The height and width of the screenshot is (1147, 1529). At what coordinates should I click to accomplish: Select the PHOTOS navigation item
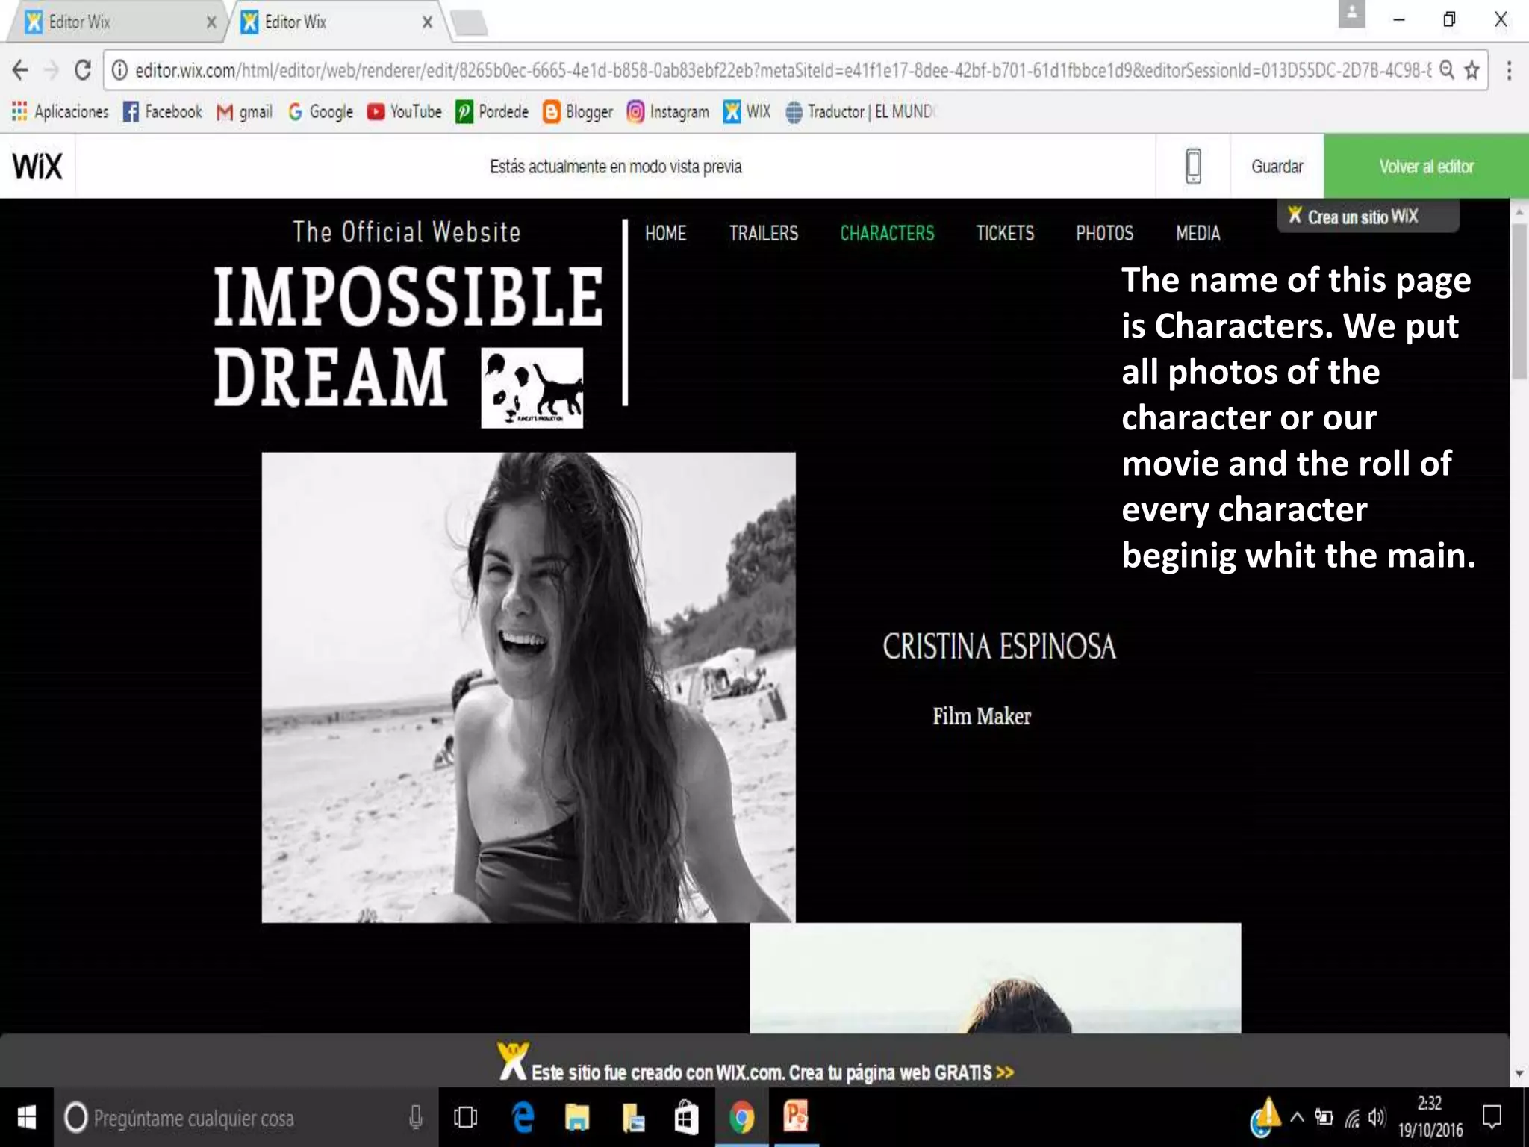click(x=1103, y=234)
